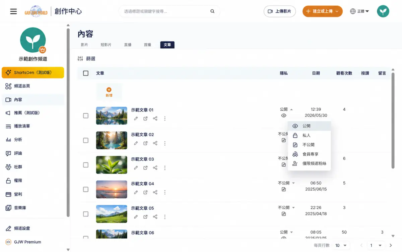Edit 示範文章 02 with pencil icon
402x252 pixels.
[136, 143]
